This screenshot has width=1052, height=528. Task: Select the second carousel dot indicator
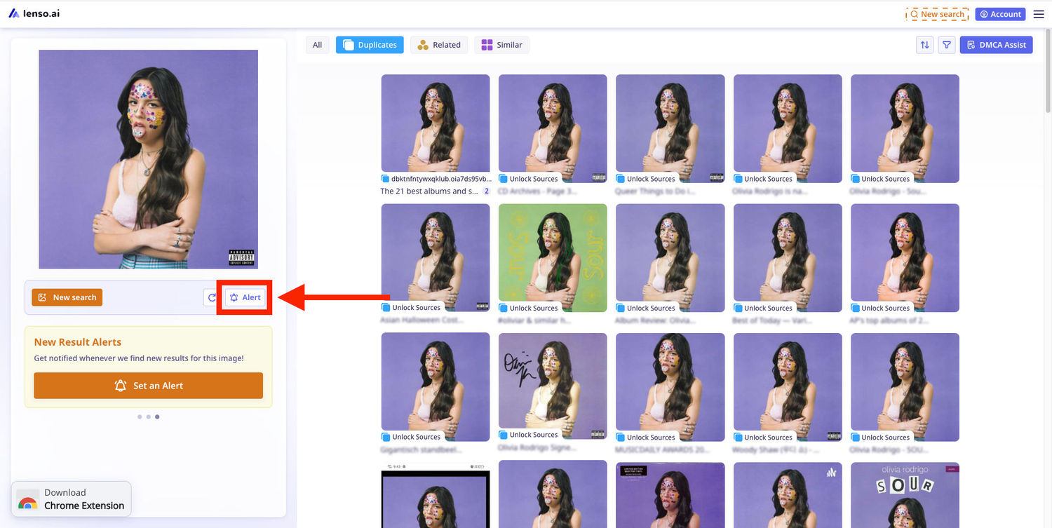pos(149,417)
